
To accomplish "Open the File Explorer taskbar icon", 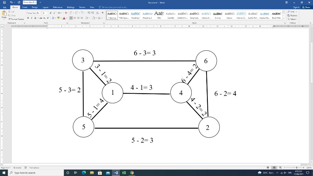I will [x=92, y=173].
